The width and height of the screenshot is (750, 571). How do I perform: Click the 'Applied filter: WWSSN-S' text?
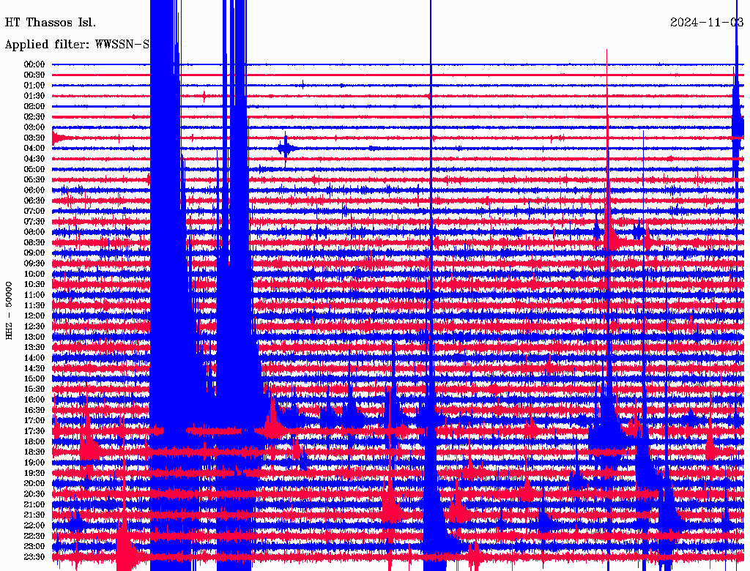(x=77, y=45)
